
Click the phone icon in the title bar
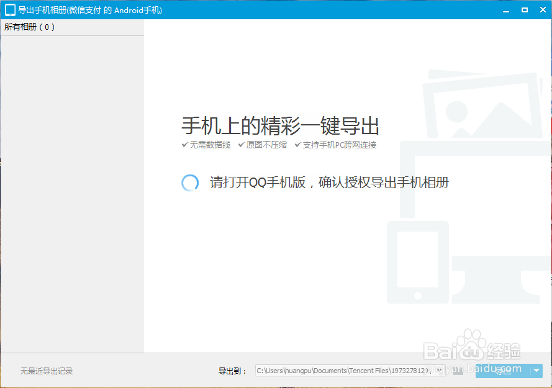10,10
